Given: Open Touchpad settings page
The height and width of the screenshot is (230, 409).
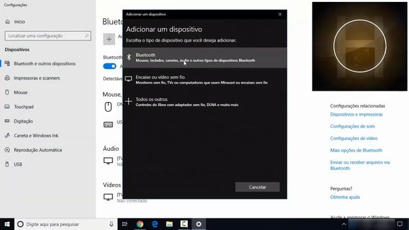Looking at the screenshot, I should click(24, 107).
